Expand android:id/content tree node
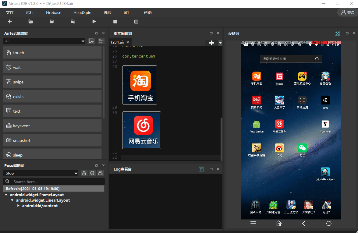358x233 pixels. coord(19,206)
